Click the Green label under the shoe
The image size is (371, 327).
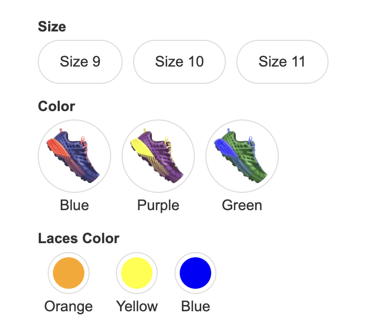[242, 205]
